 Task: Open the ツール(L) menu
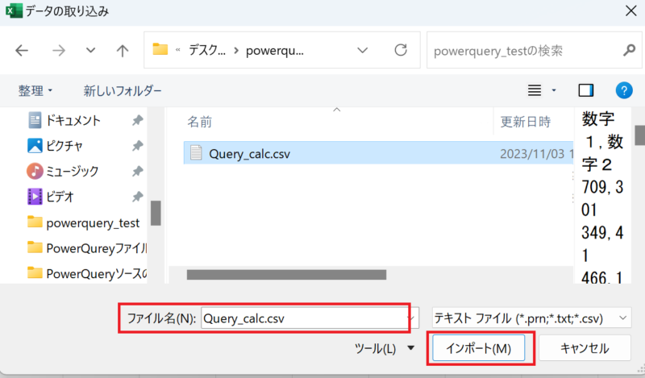click(385, 348)
